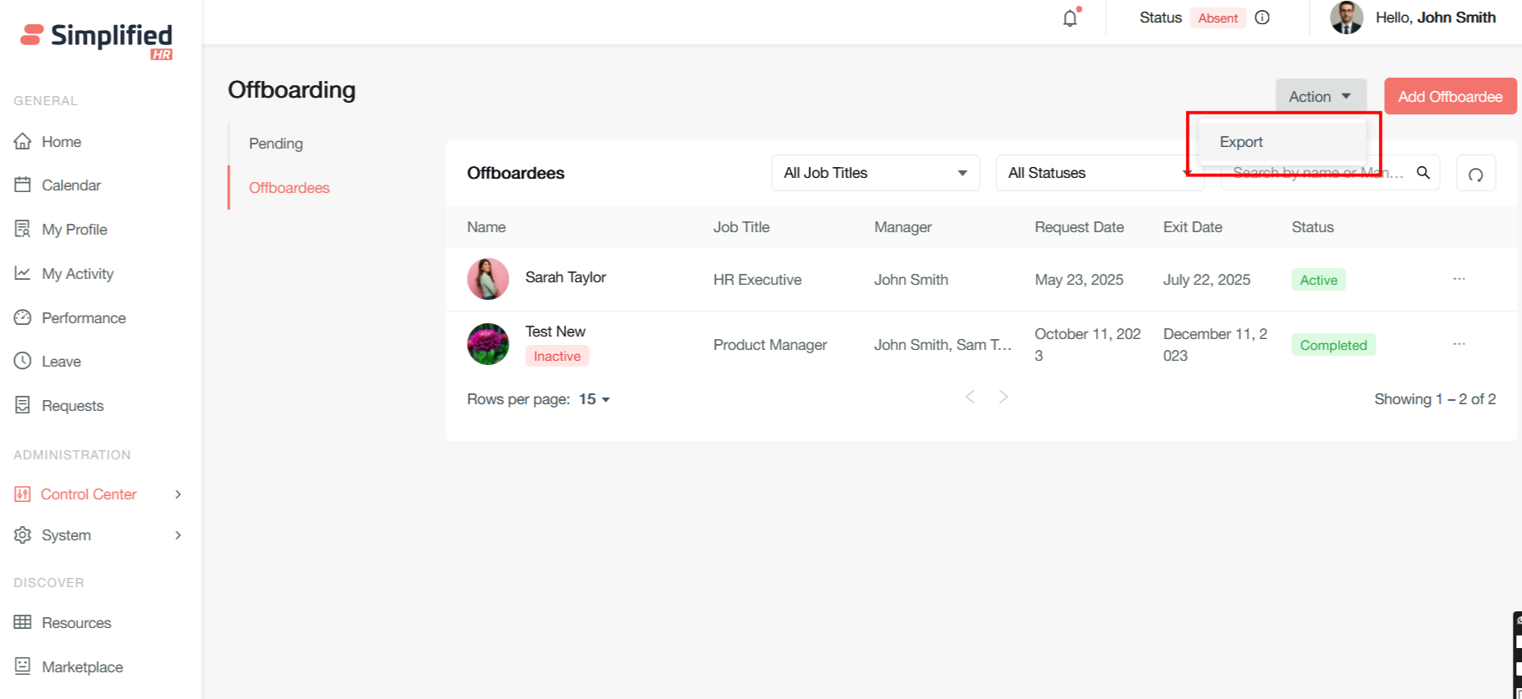This screenshot has width=1522, height=699.
Task: Open the notifications bell icon
Action: point(1070,18)
